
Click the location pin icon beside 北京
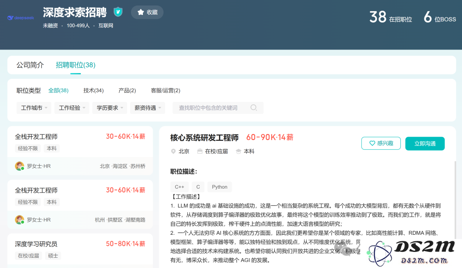point(173,151)
